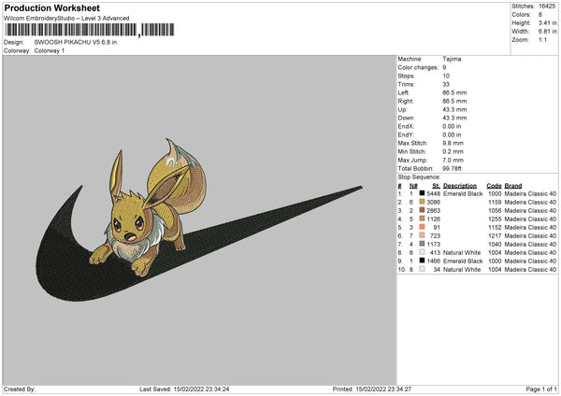This screenshot has height=396, width=561.
Task: Select the "Colorway 1" value
Action: click(50, 50)
